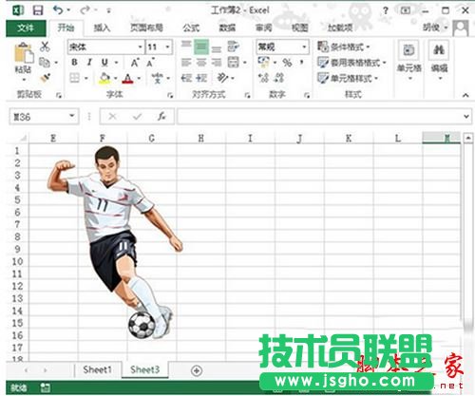Image resolution: width=475 pixels, height=396 pixels.
Task: Decrease font size with smaller A
Action: pyautogui.click(x=150, y=63)
